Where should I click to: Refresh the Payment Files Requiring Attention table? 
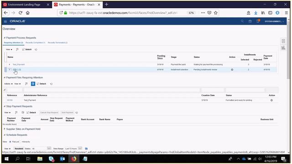tap(52, 84)
